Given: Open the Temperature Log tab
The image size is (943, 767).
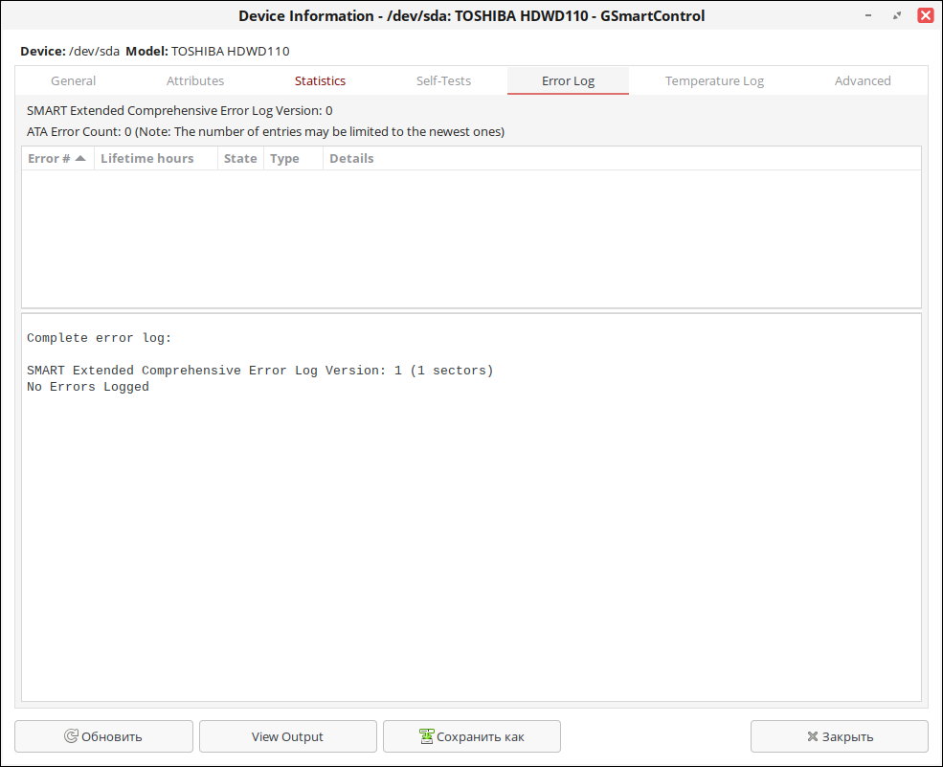Looking at the screenshot, I should tap(714, 80).
